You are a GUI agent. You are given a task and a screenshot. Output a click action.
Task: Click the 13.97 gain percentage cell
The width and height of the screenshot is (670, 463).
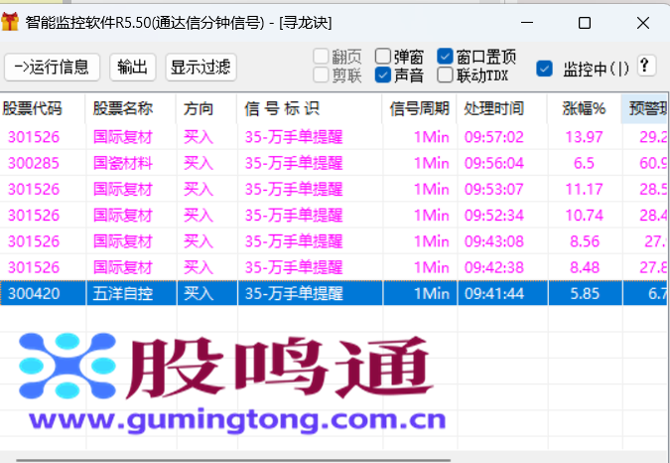coord(584,137)
